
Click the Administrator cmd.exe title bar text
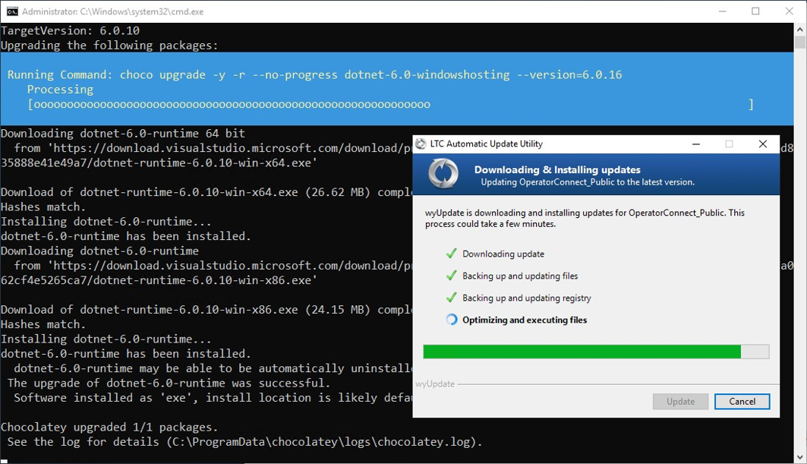[112, 11]
